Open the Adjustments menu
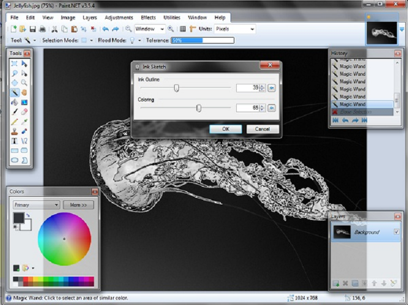The height and width of the screenshot is (305, 408). coord(119,17)
